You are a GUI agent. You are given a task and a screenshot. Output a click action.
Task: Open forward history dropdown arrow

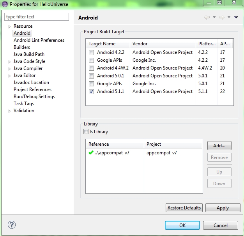(x=229, y=17)
